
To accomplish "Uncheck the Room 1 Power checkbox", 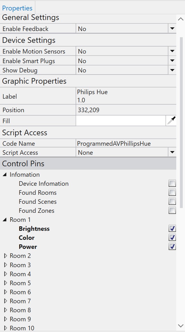I will [172, 247].
